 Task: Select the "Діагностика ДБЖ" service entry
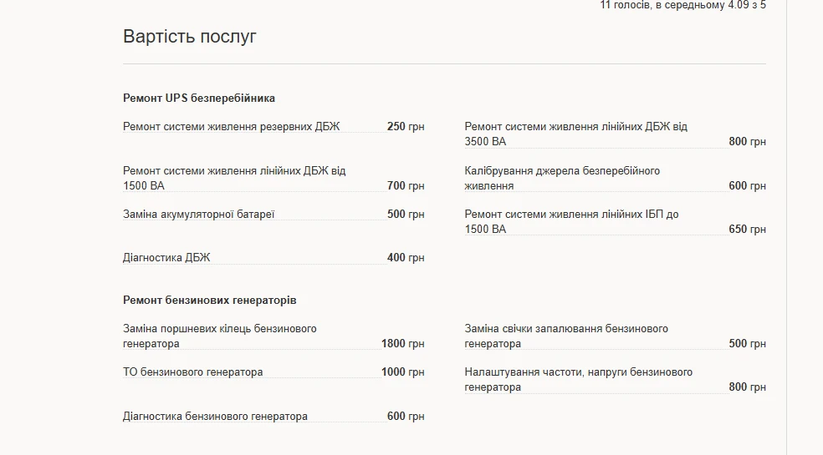click(166, 258)
